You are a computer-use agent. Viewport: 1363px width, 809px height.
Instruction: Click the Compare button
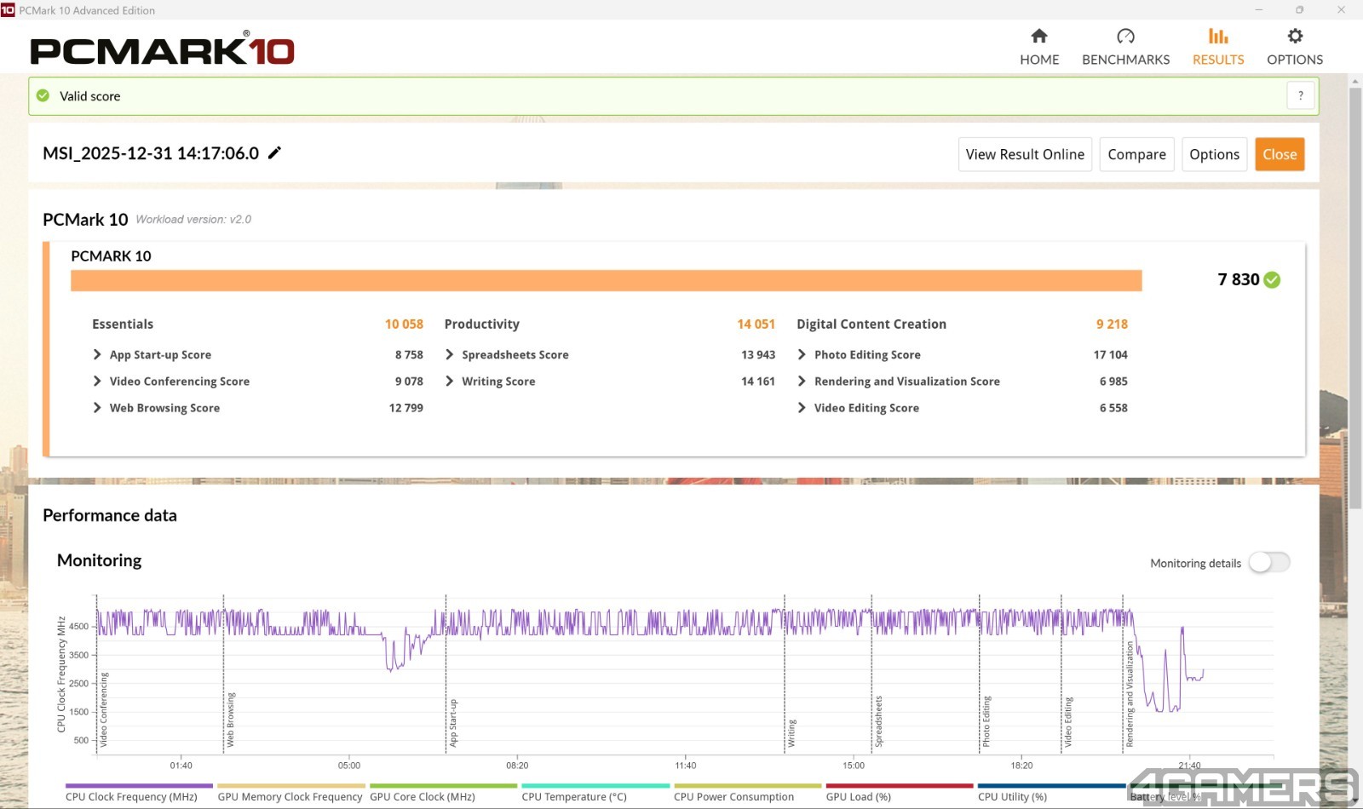[x=1136, y=154]
